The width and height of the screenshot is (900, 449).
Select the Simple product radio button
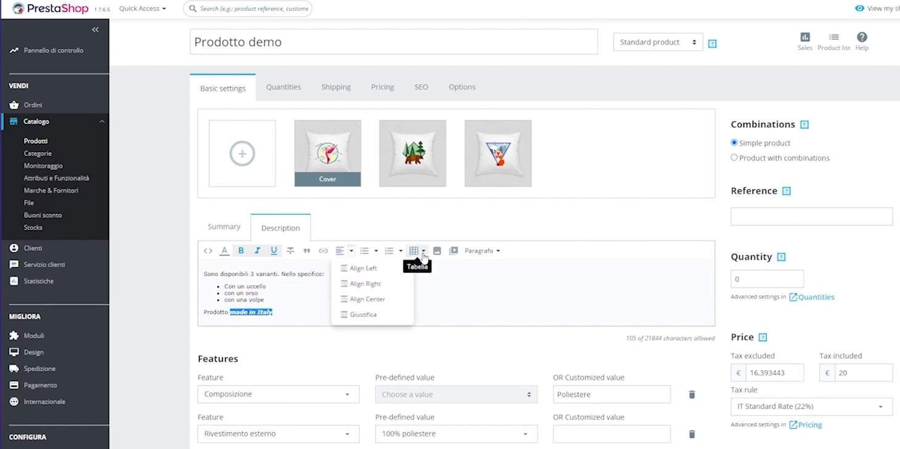pyautogui.click(x=734, y=142)
